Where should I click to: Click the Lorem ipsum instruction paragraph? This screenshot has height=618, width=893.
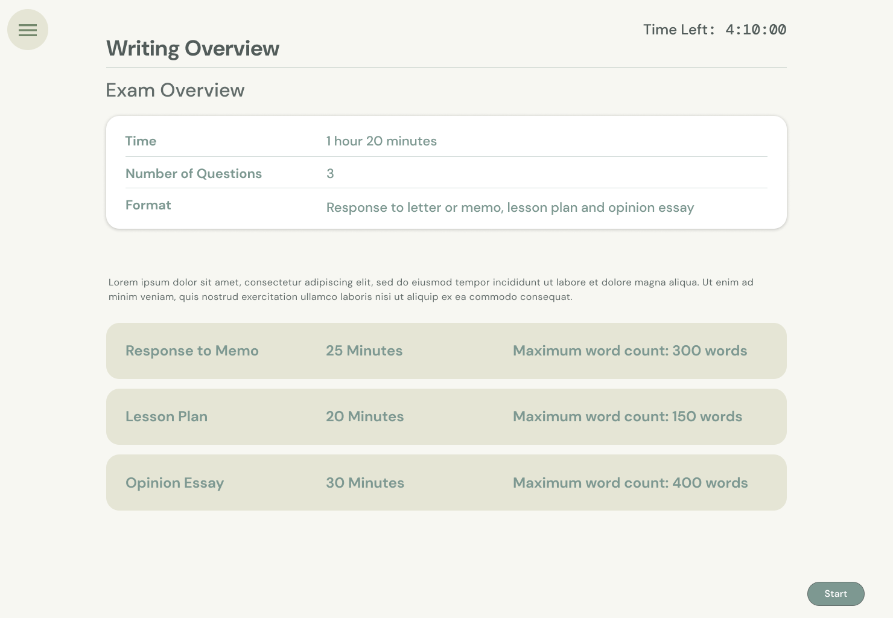(x=431, y=289)
